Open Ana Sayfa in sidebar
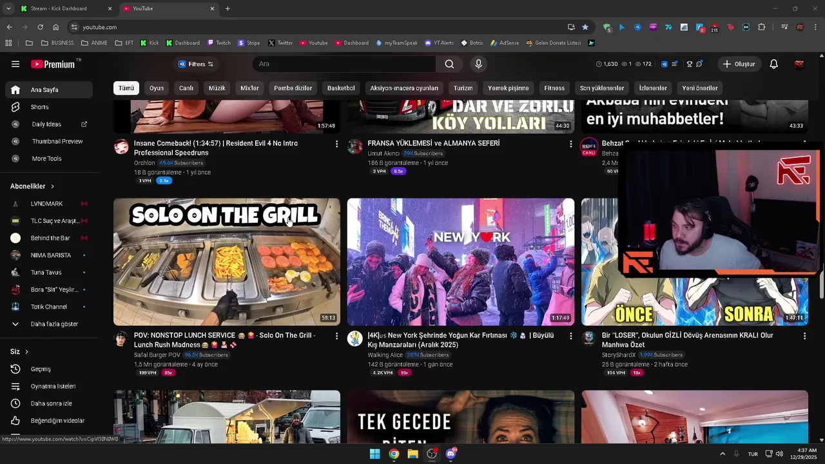 pyautogui.click(x=49, y=90)
